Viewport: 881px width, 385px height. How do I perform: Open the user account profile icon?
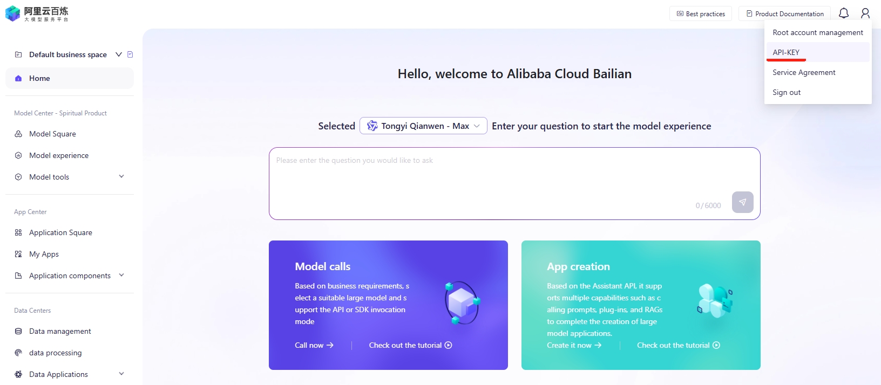point(865,13)
